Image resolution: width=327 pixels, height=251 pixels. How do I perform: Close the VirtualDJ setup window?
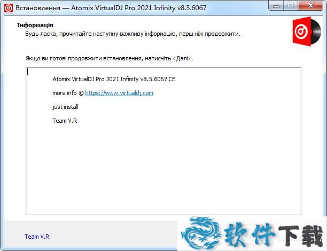coord(311,6)
